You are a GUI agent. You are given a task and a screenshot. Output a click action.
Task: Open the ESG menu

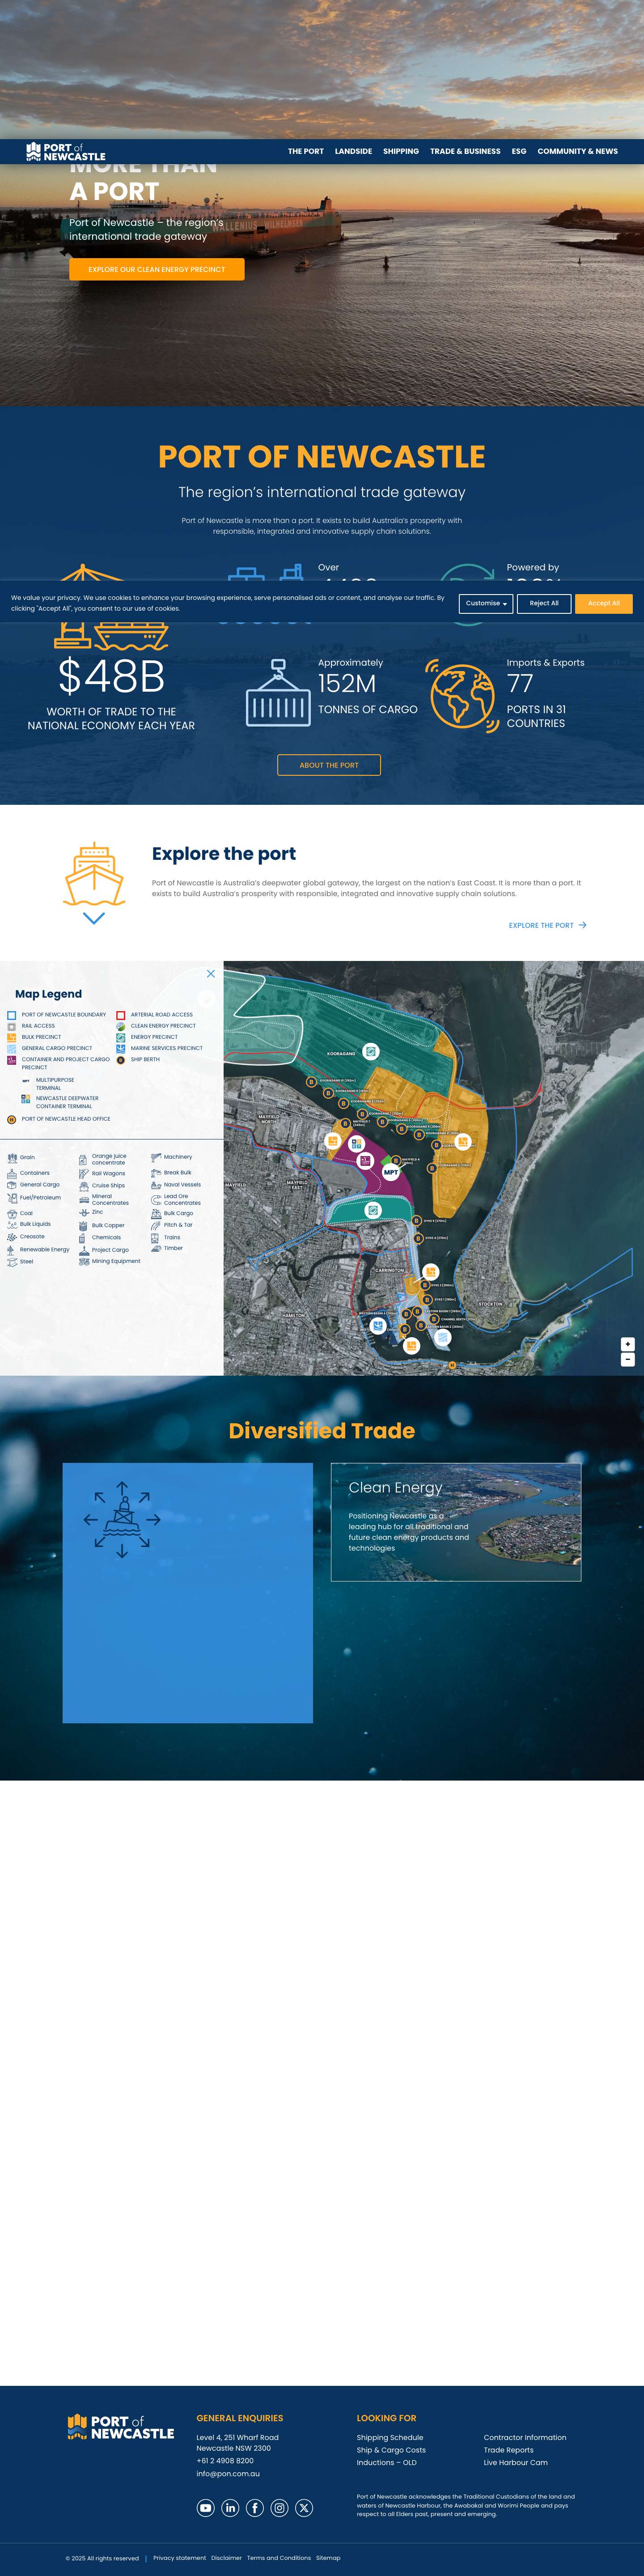[x=519, y=152]
